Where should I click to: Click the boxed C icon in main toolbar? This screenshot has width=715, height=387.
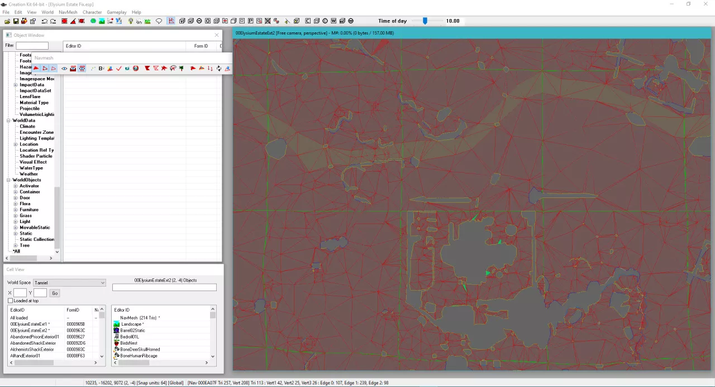pos(308,21)
